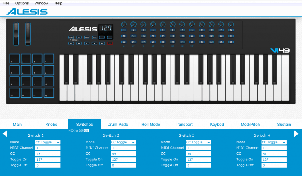Select the knob above switch button 6
Screen dimensions: 302x176
(172, 24)
